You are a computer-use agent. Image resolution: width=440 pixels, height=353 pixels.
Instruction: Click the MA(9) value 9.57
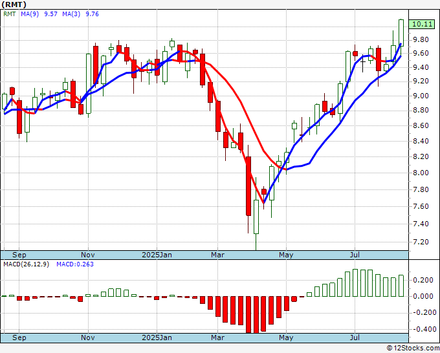coord(50,14)
